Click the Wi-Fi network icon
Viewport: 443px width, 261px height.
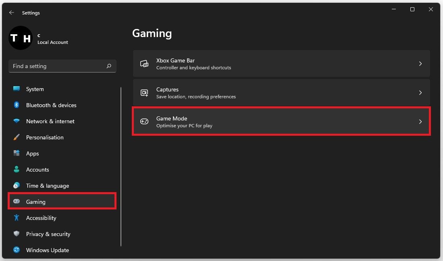[x=17, y=121]
